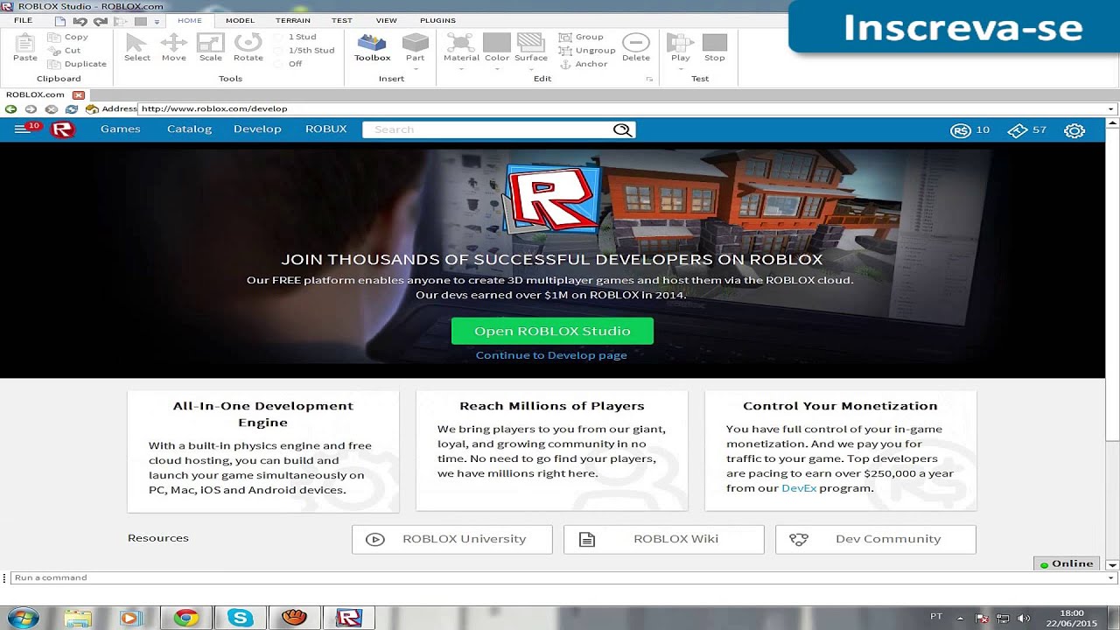Click the Group command
1120x630 pixels.
[x=582, y=37]
